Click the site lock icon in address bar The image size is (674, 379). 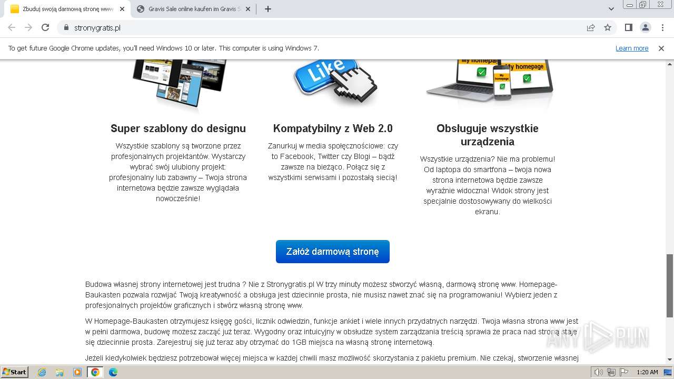tap(66, 27)
